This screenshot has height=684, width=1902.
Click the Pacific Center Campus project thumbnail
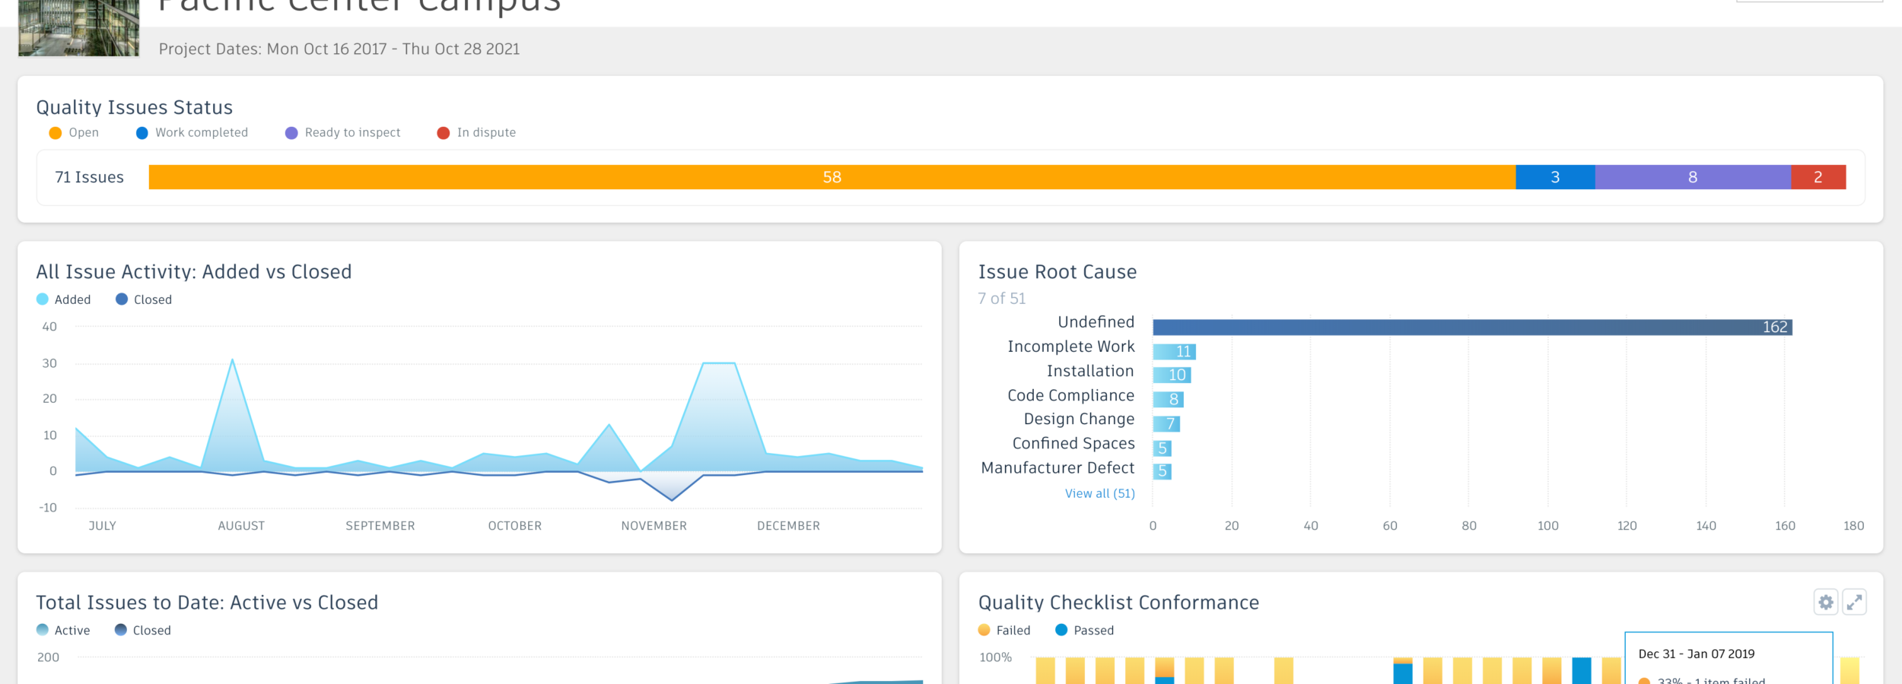tap(78, 28)
